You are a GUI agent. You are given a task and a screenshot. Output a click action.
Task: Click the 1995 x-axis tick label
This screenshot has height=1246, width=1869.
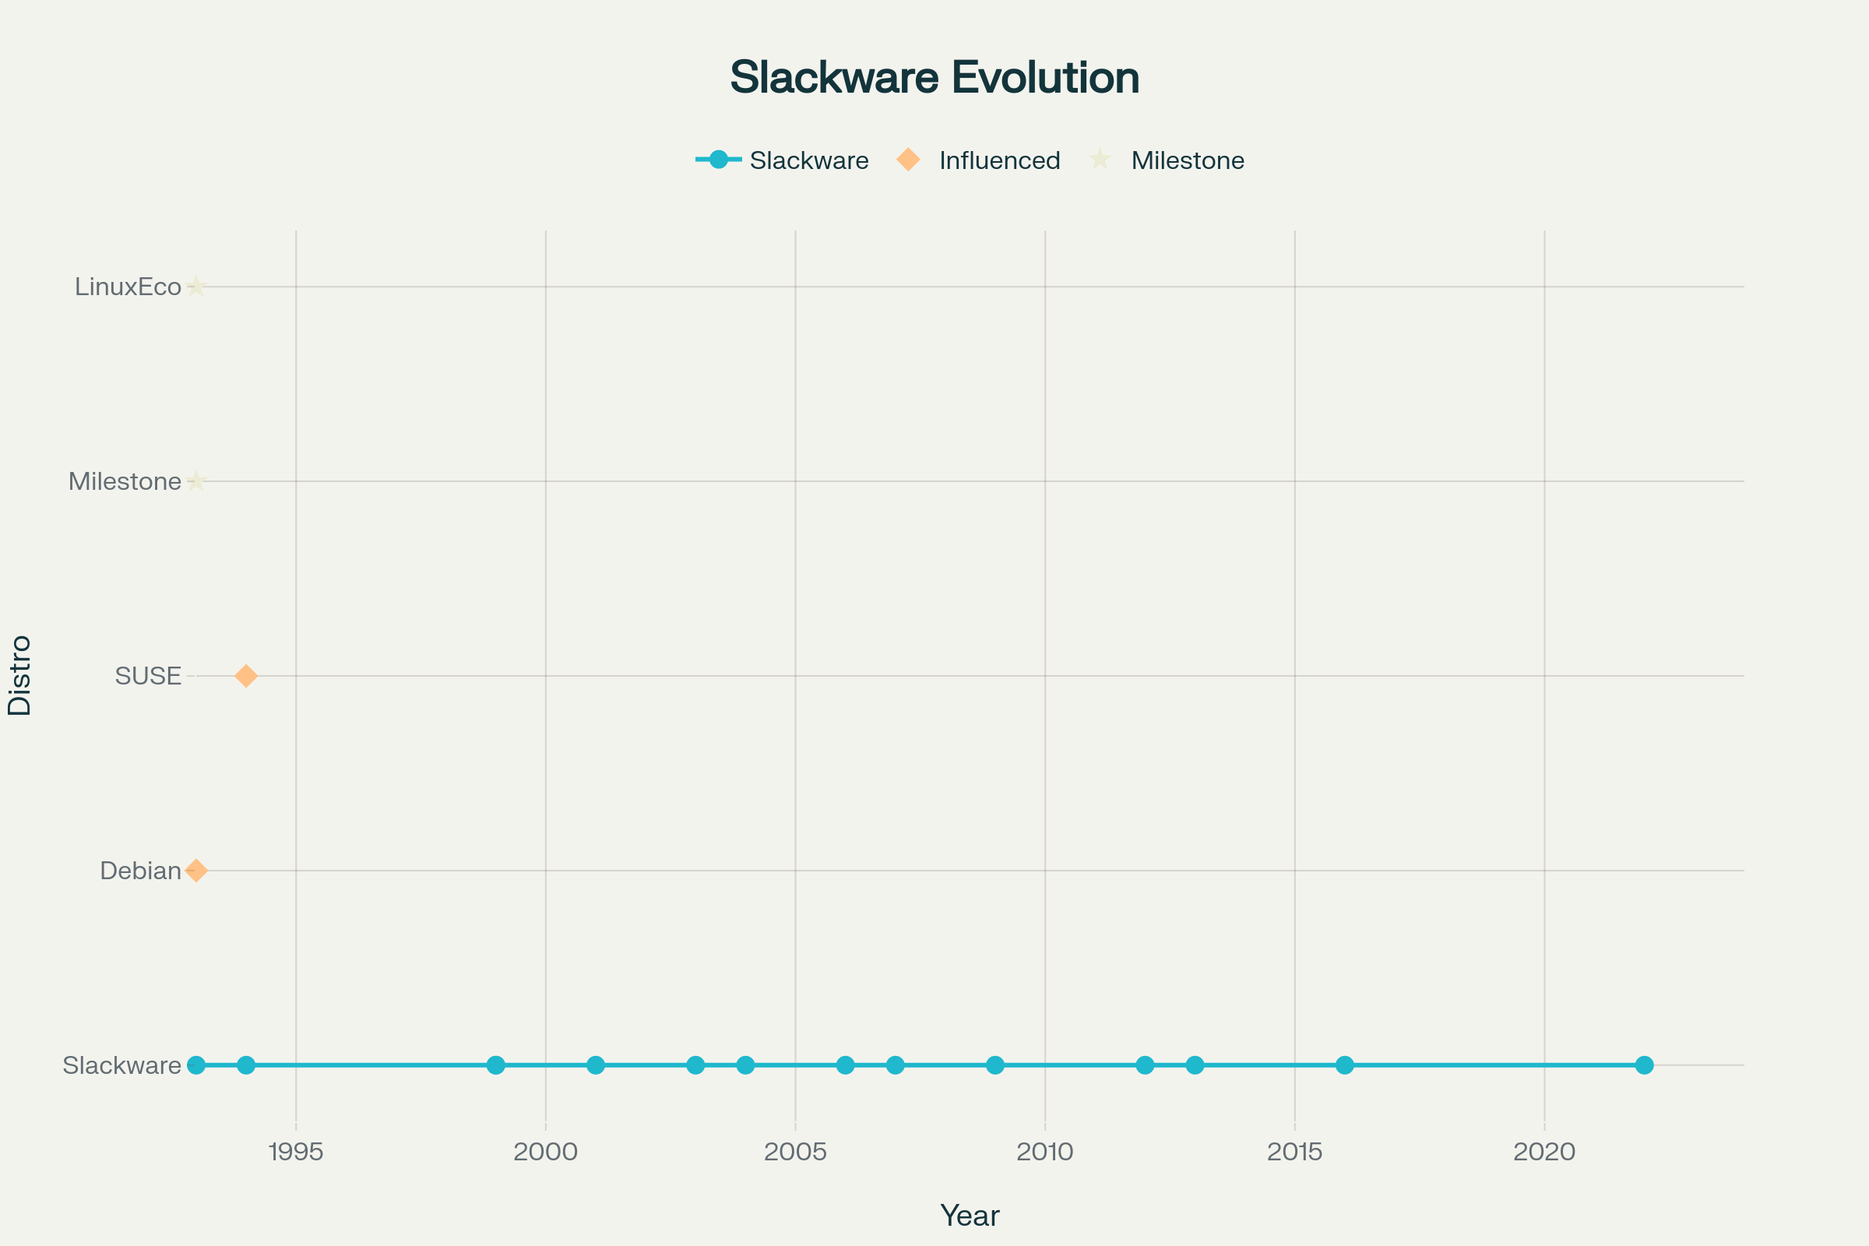pos(297,1153)
